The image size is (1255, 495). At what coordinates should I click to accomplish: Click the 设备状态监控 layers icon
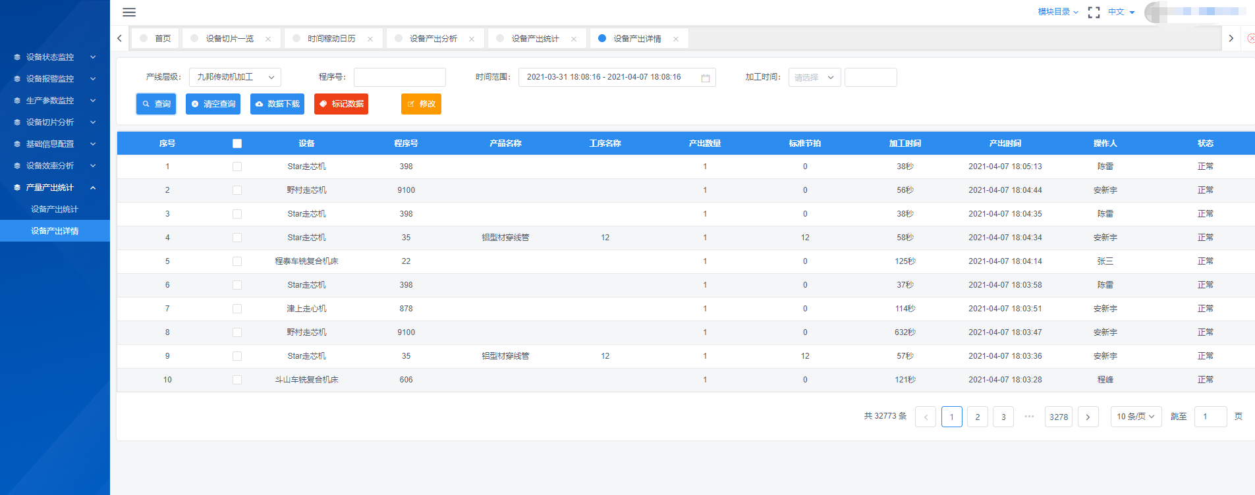pos(17,57)
